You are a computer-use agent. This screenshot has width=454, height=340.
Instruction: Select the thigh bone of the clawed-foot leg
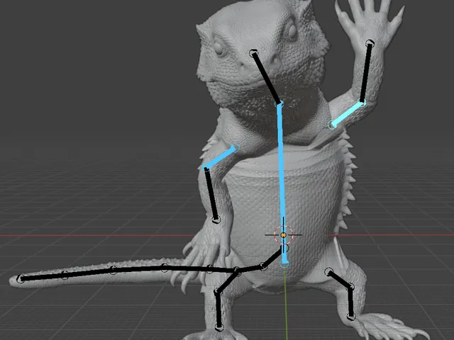(x=339, y=279)
